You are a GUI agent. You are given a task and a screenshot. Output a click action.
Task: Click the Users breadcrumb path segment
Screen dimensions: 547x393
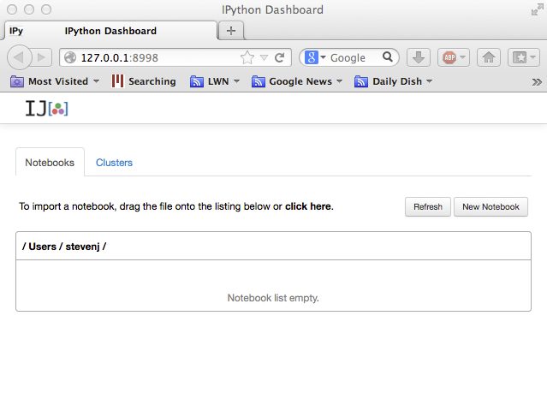click(42, 247)
